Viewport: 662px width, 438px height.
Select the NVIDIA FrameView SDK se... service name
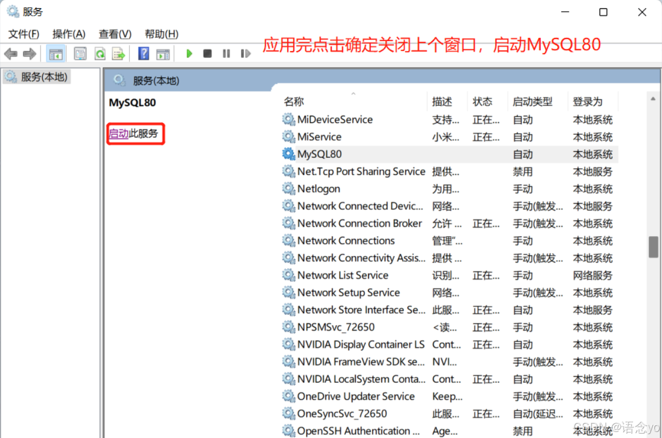(361, 362)
